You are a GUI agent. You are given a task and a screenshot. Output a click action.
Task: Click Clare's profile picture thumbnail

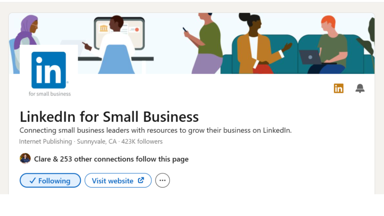tap(25, 158)
